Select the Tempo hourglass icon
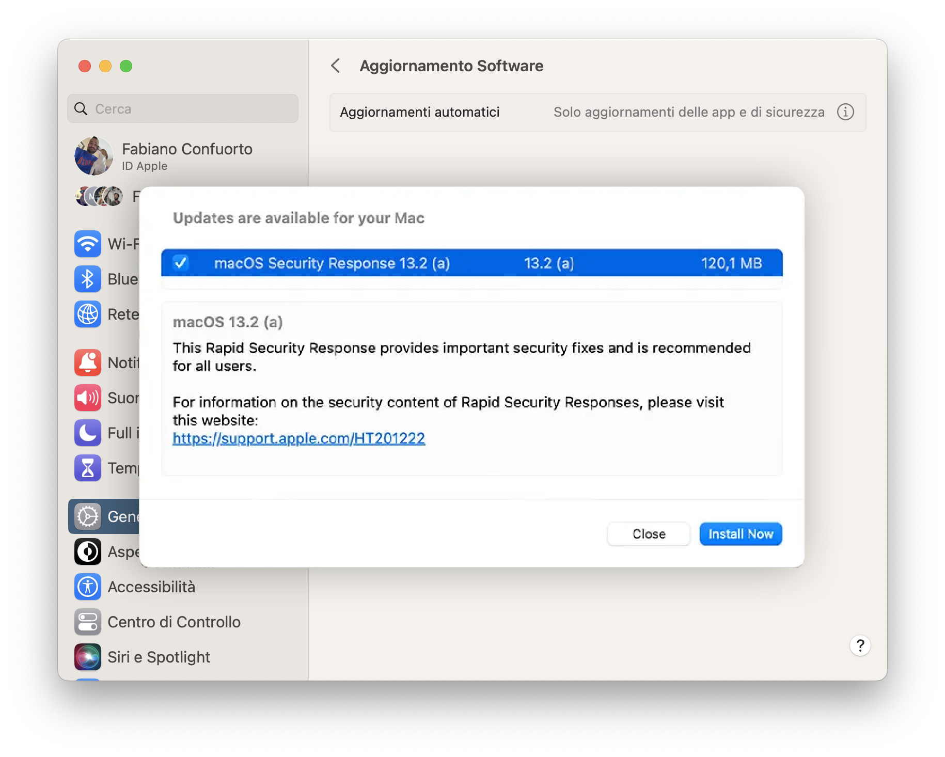This screenshot has width=945, height=757. pos(87,468)
